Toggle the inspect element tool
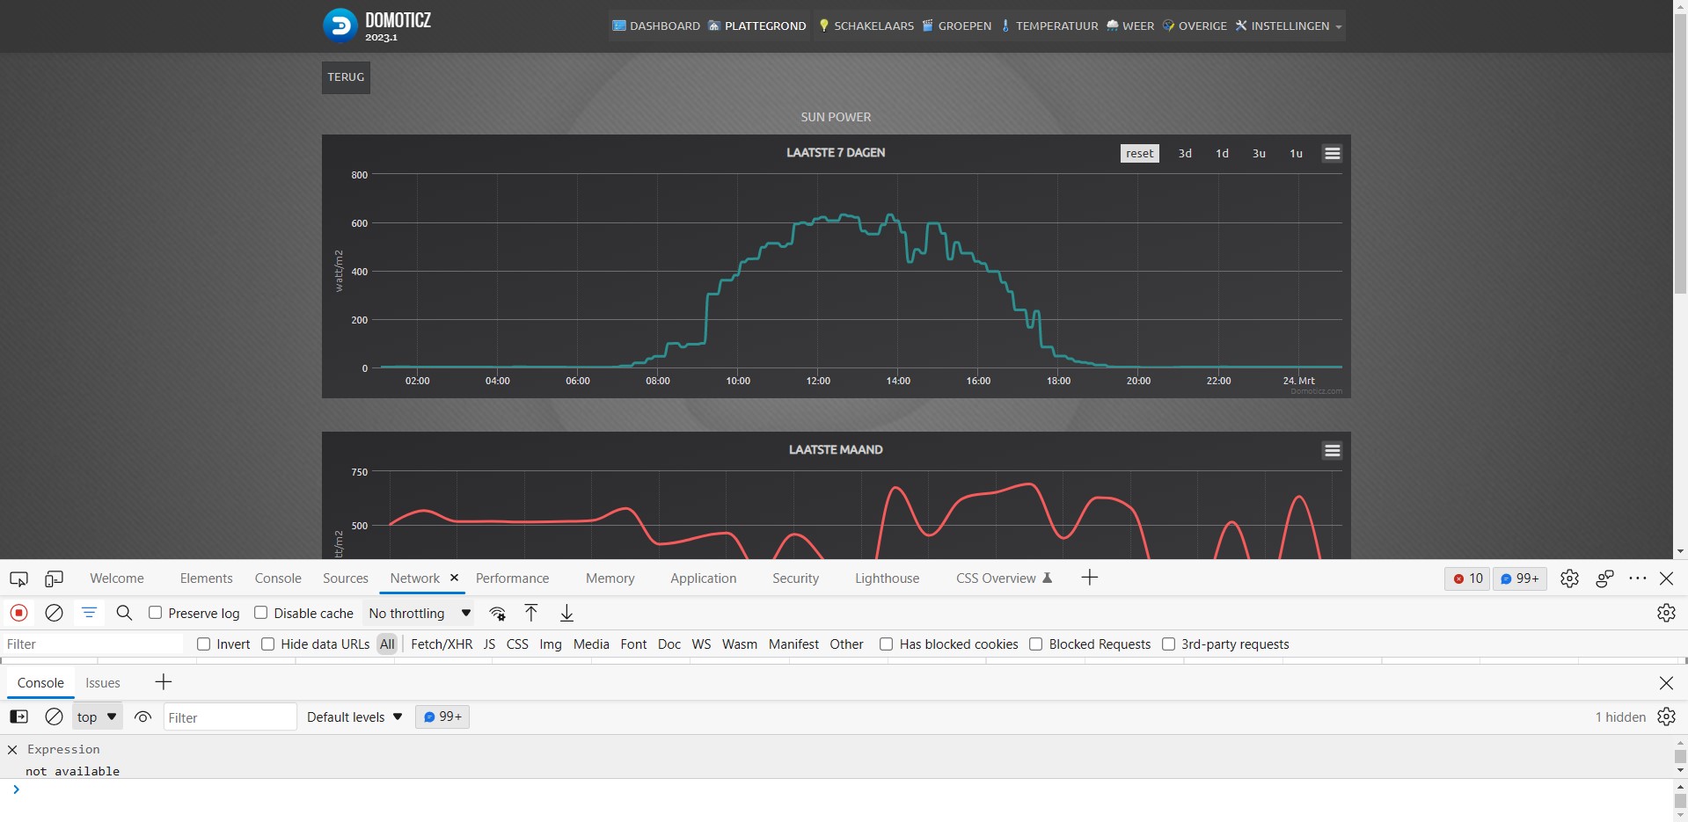 [x=18, y=578]
